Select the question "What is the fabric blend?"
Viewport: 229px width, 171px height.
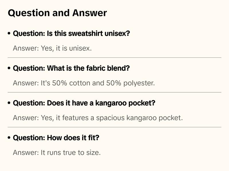tap(71, 68)
